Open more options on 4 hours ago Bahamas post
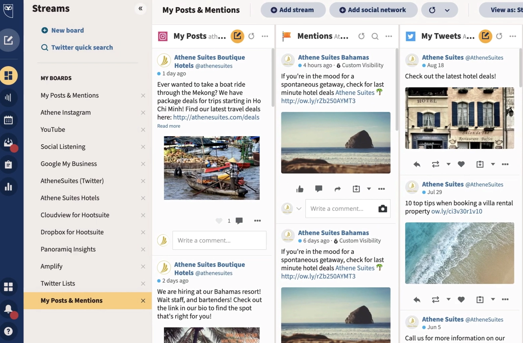This screenshot has height=343, width=523. (x=381, y=189)
